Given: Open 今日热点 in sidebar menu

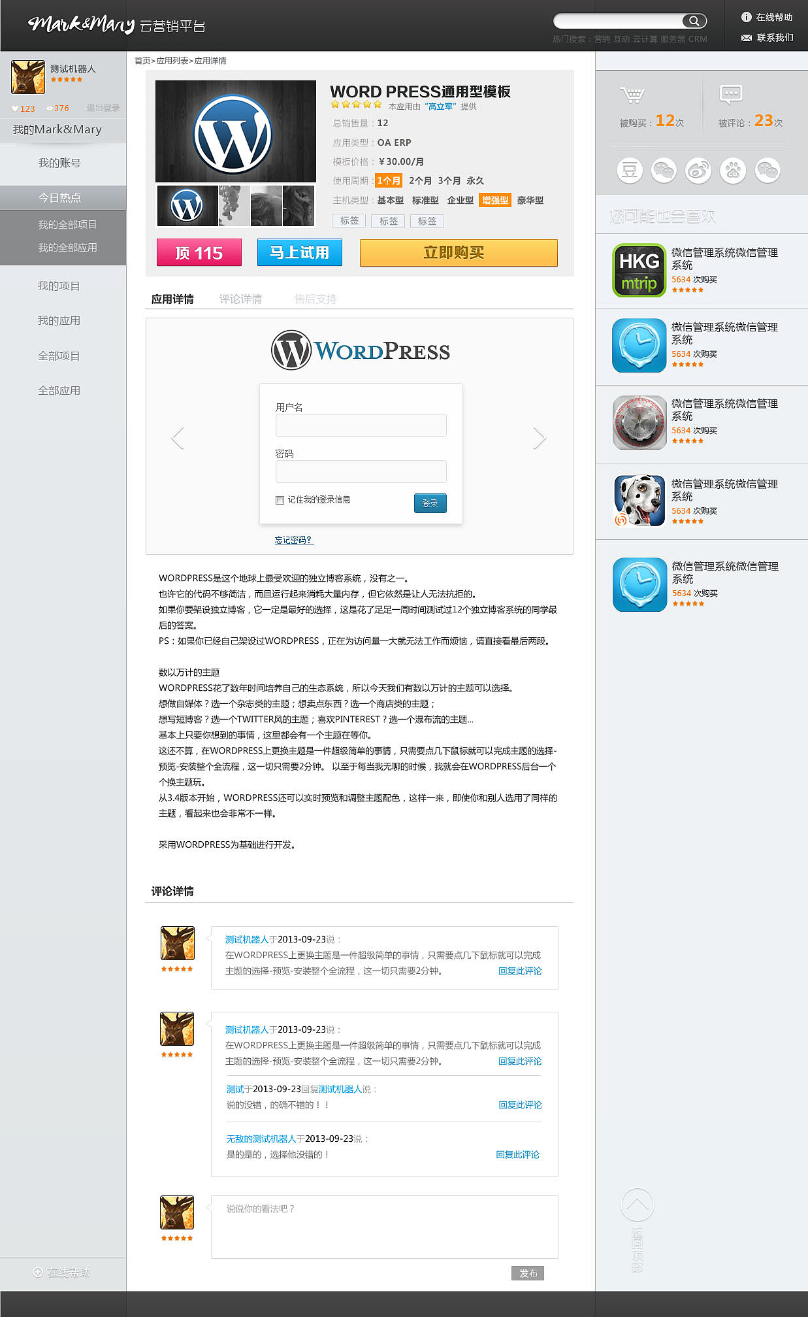Looking at the screenshot, I should [x=63, y=197].
